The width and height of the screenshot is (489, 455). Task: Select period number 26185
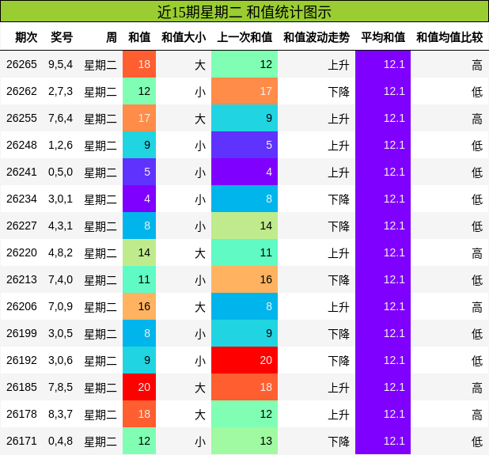coord(21,387)
